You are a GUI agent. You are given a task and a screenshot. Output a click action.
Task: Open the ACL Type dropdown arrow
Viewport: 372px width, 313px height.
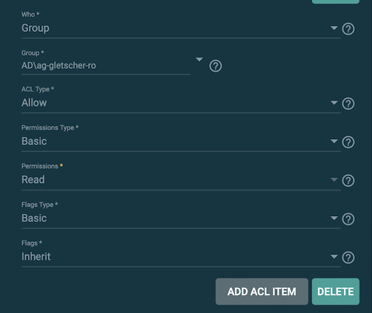(x=334, y=103)
